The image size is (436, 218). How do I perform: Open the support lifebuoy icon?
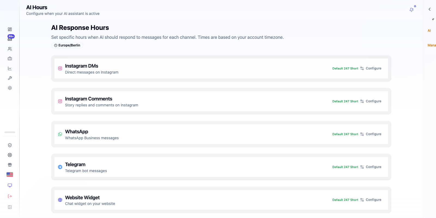pos(10,155)
